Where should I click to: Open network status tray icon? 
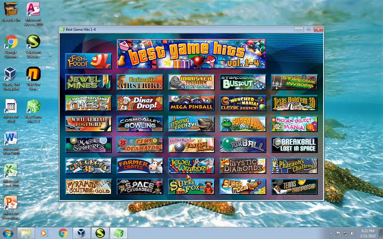(x=346, y=233)
